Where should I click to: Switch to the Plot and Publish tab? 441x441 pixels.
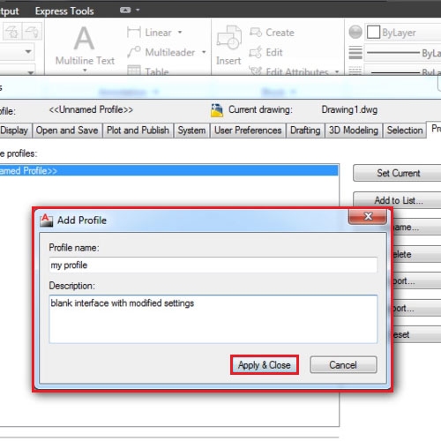pyautogui.click(x=138, y=131)
